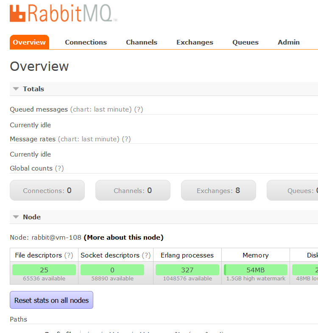Screen dimensions: 318x333
Task: Click the 'Paths' heading
Action: (x=19, y=319)
